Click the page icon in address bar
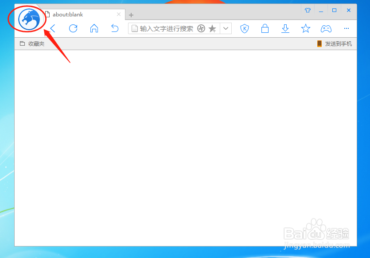 pos(135,28)
